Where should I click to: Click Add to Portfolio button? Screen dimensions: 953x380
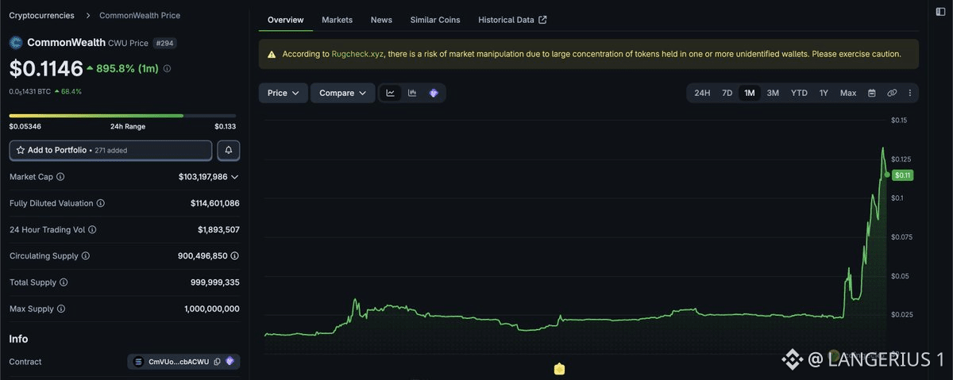click(x=110, y=150)
